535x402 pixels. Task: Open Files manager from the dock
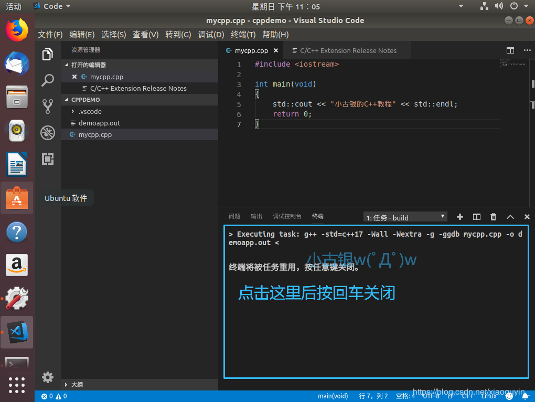coord(17,97)
